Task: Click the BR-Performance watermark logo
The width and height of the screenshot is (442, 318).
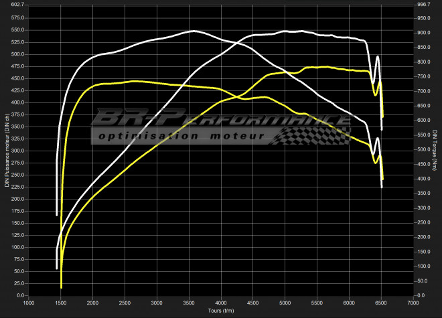Action: pos(221,121)
